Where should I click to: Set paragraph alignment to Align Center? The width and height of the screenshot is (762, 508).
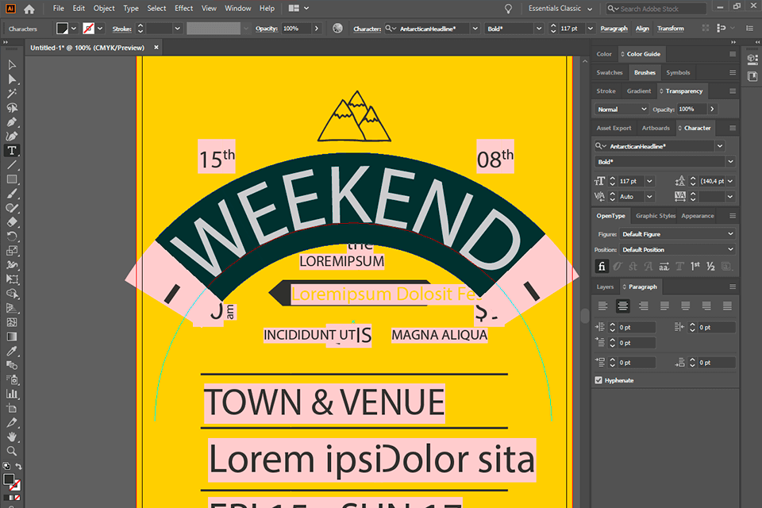pos(622,306)
